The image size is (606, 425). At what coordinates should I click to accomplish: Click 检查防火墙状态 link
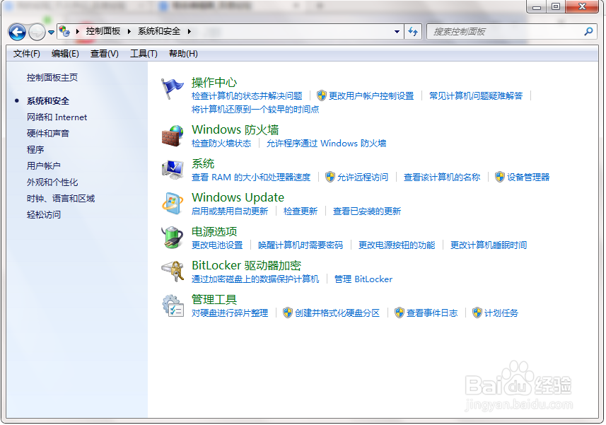tap(221, 144)
